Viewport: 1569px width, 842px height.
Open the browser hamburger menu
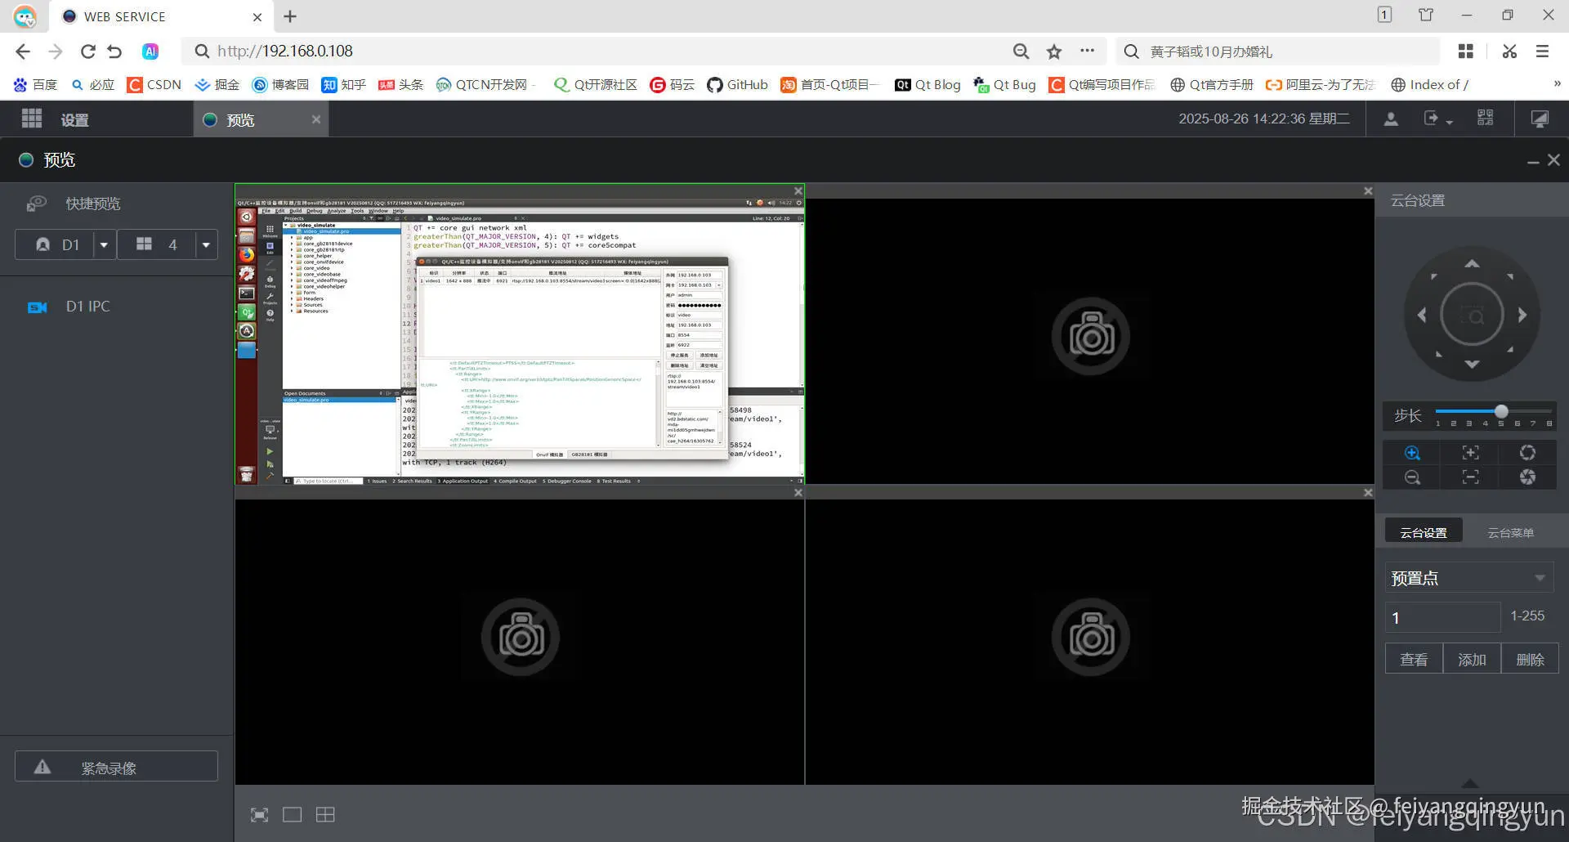(x=1542, y=52)
